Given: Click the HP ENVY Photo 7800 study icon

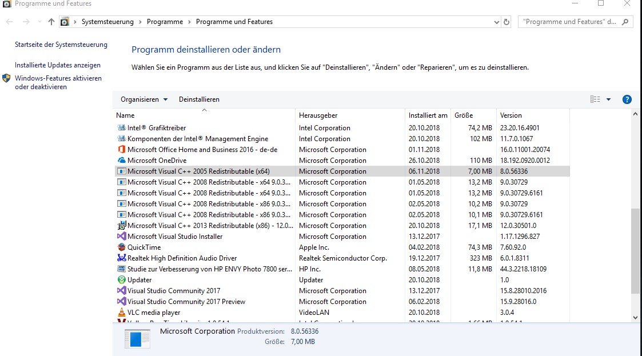Looking at the screenshot, I should (121, 269).
